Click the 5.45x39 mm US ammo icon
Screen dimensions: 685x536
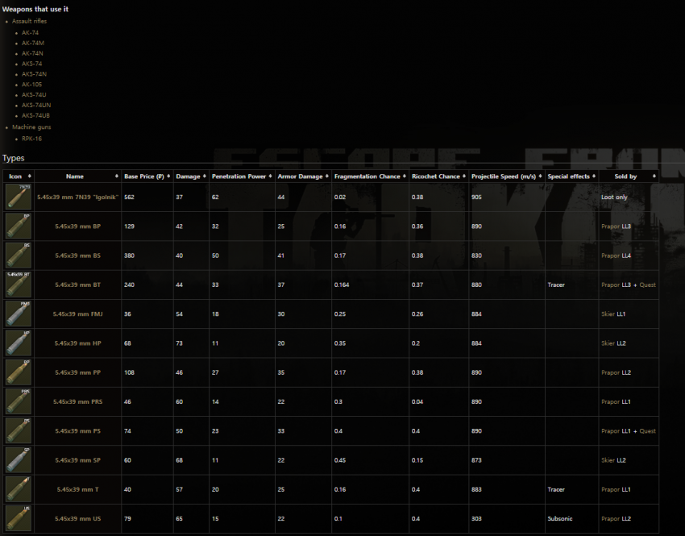point(18,518)
